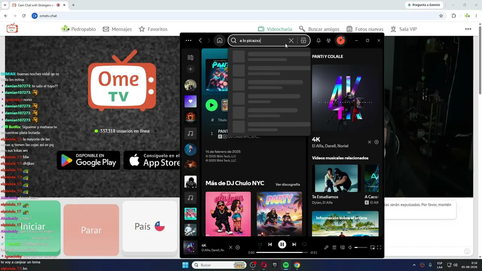
Task: Show hidden system tray icons
Action: point(414,265)
